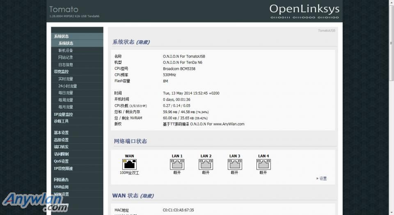This screenshot has height=215, width=394.
Task: Open 网站记录 web history page
Action: pyautogui.click(x=77, y=57)
